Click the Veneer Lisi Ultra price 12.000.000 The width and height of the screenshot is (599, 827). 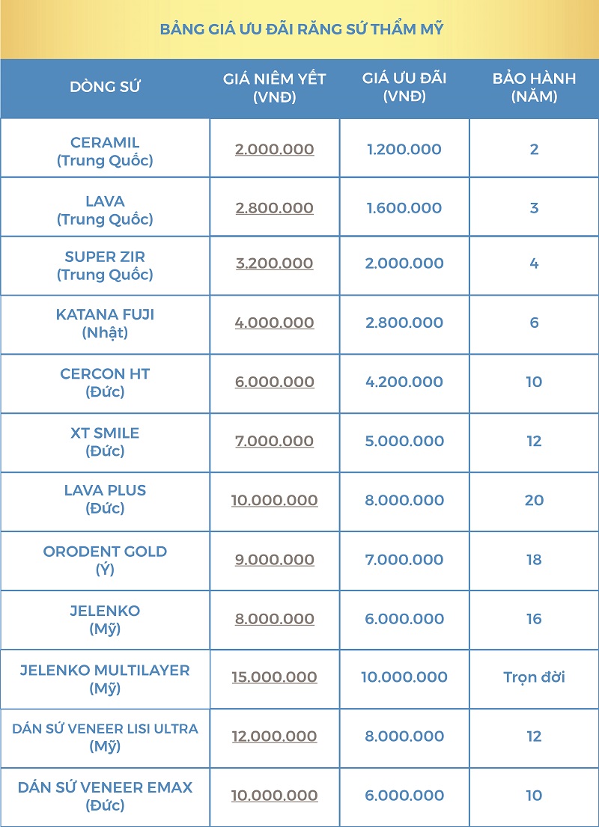pyautogui.click(x=274, y=736)
